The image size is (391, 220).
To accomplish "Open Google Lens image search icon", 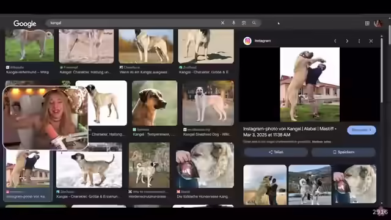I will 244,23.
